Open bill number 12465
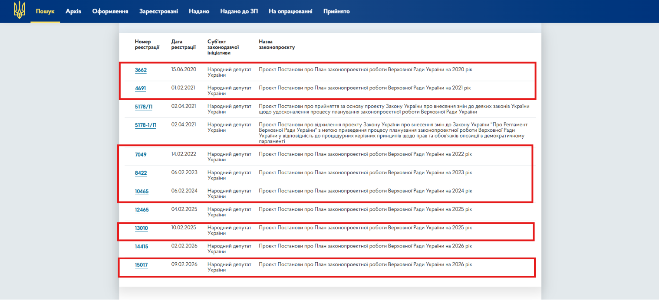The height and width of the screenshot is (300, 659). [x=142, y=210]
